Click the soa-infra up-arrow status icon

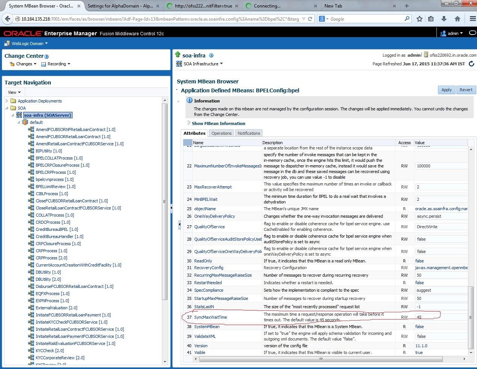[178, 55]
